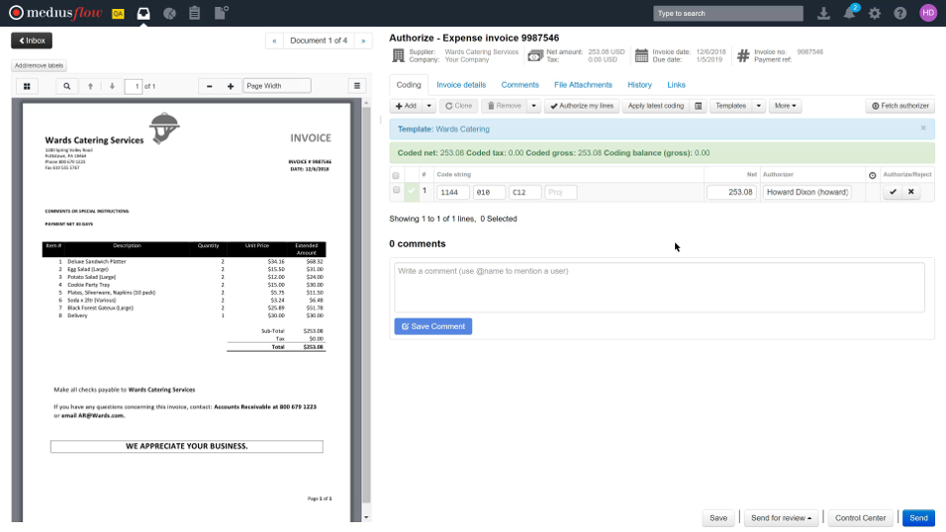Open the HD user avatar menu
This screenshot has height=532, width=946.
[928, 13]
